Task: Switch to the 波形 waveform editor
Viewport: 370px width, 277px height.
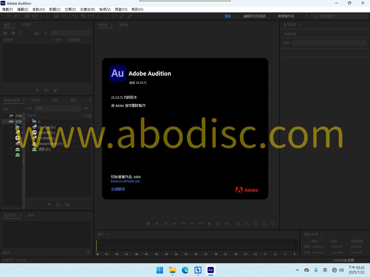Action: click(13, 16)
